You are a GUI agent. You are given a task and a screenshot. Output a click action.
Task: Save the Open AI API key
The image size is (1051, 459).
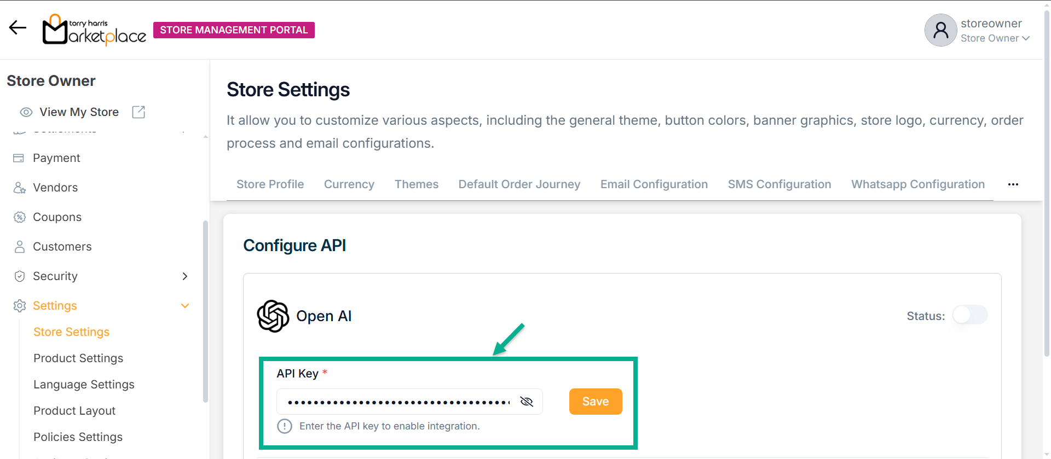pyautogui.click(x=595, y=402)
